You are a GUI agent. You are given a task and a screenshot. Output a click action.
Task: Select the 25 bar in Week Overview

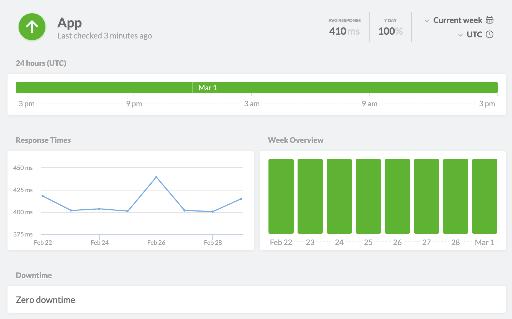(x=368, y=196)
